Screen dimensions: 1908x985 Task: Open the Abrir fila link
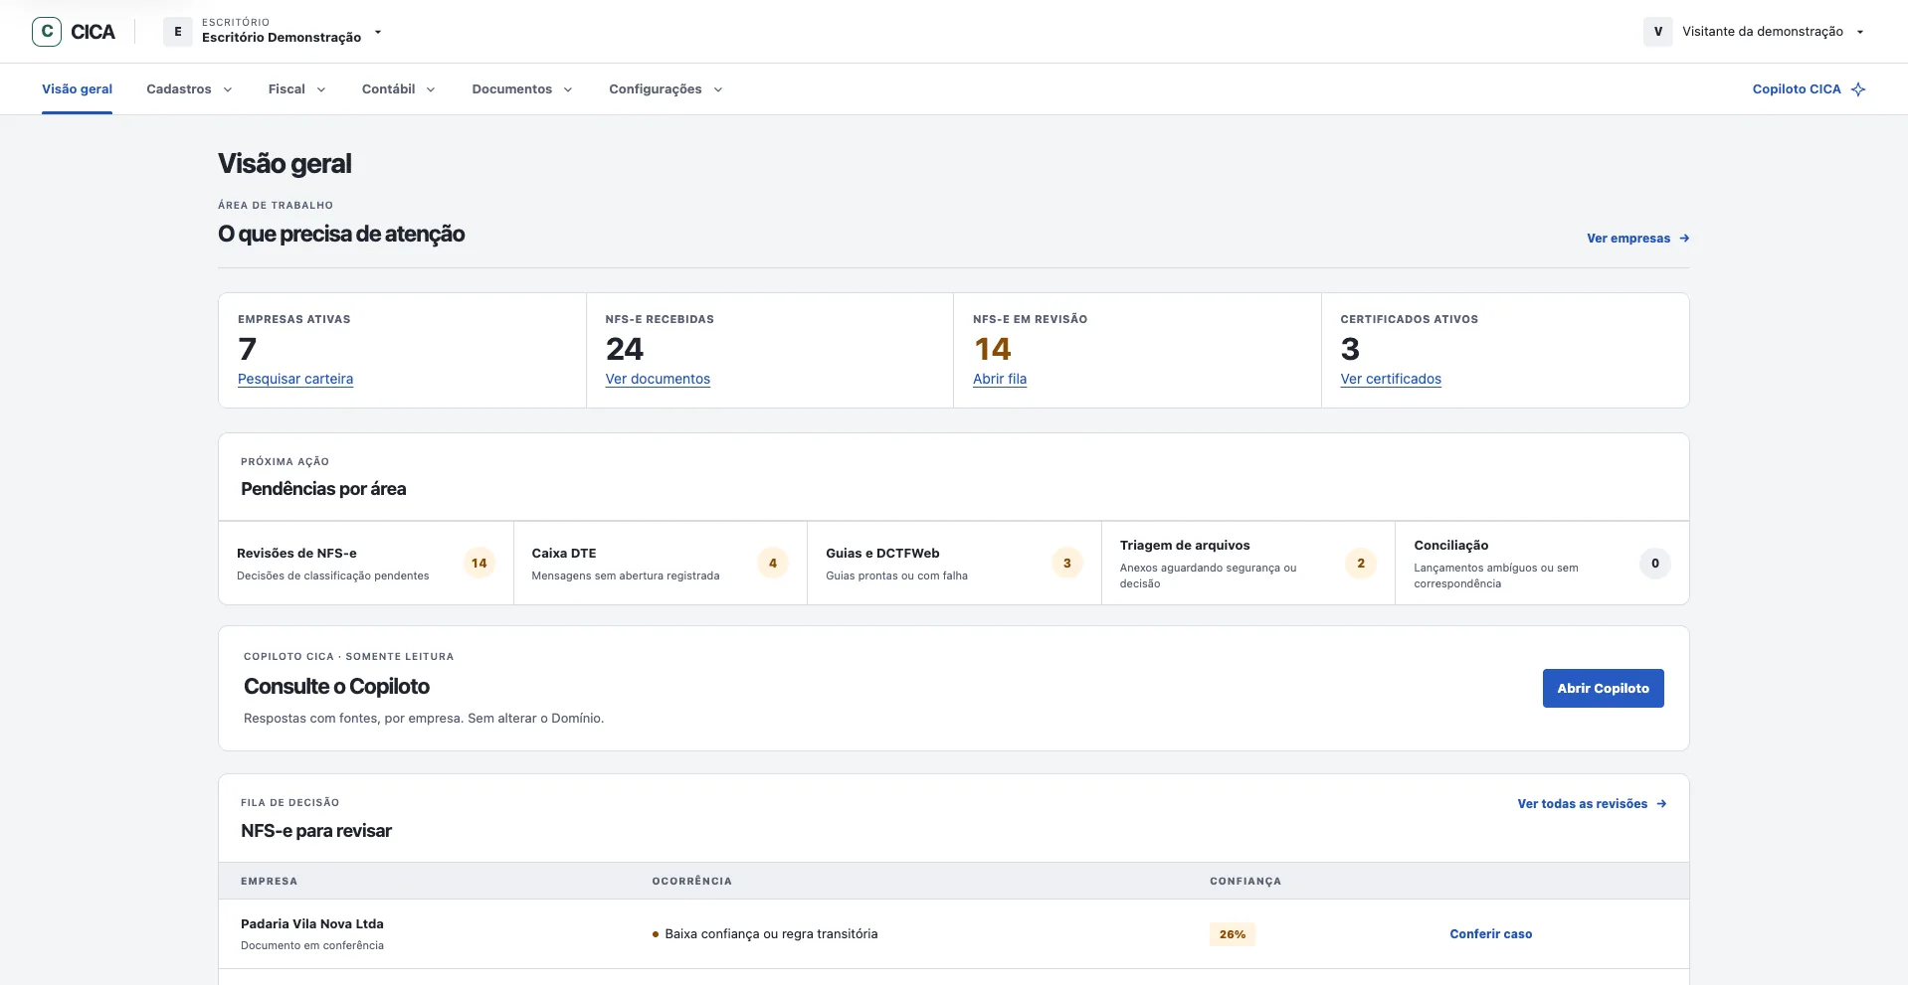click(1000, 379)
